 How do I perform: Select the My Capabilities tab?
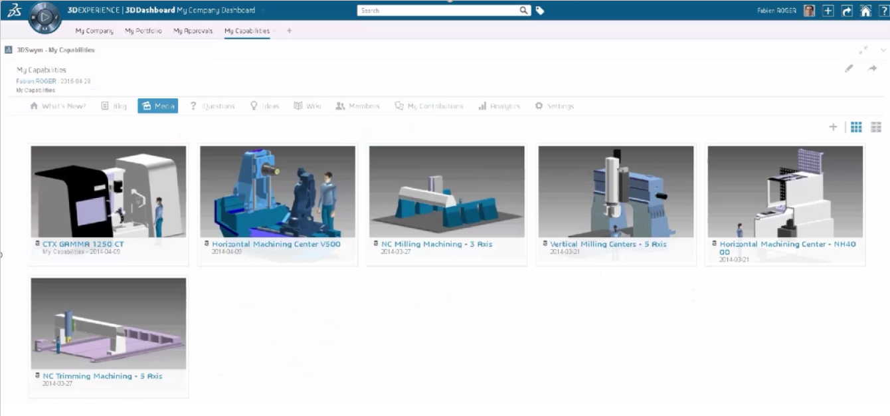pos(247,31)
